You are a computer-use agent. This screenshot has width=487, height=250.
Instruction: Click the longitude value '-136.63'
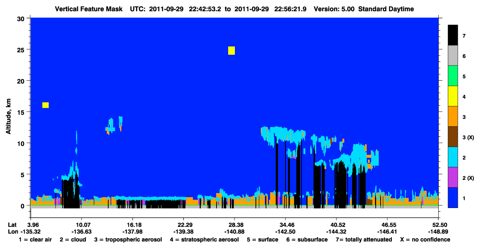(x=81, y=232)
